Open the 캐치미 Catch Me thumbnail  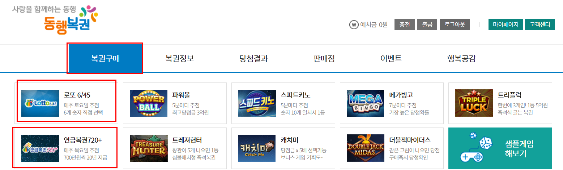[x=257, y=148]
